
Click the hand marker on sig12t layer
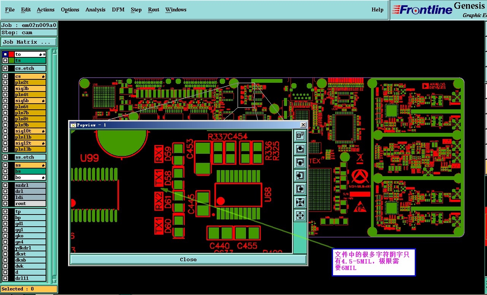point(43,144)
